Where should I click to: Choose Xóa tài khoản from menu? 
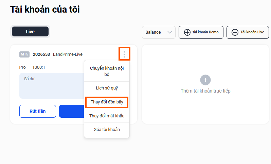(107, 130)
